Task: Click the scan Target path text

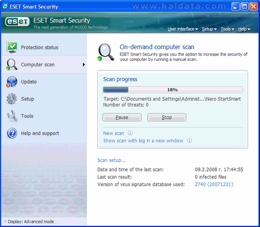Action: (x=172, y=99)
